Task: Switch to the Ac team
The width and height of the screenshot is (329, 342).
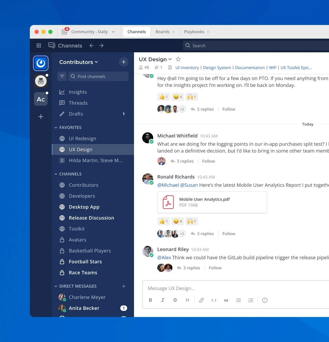Action: point(41,99)
